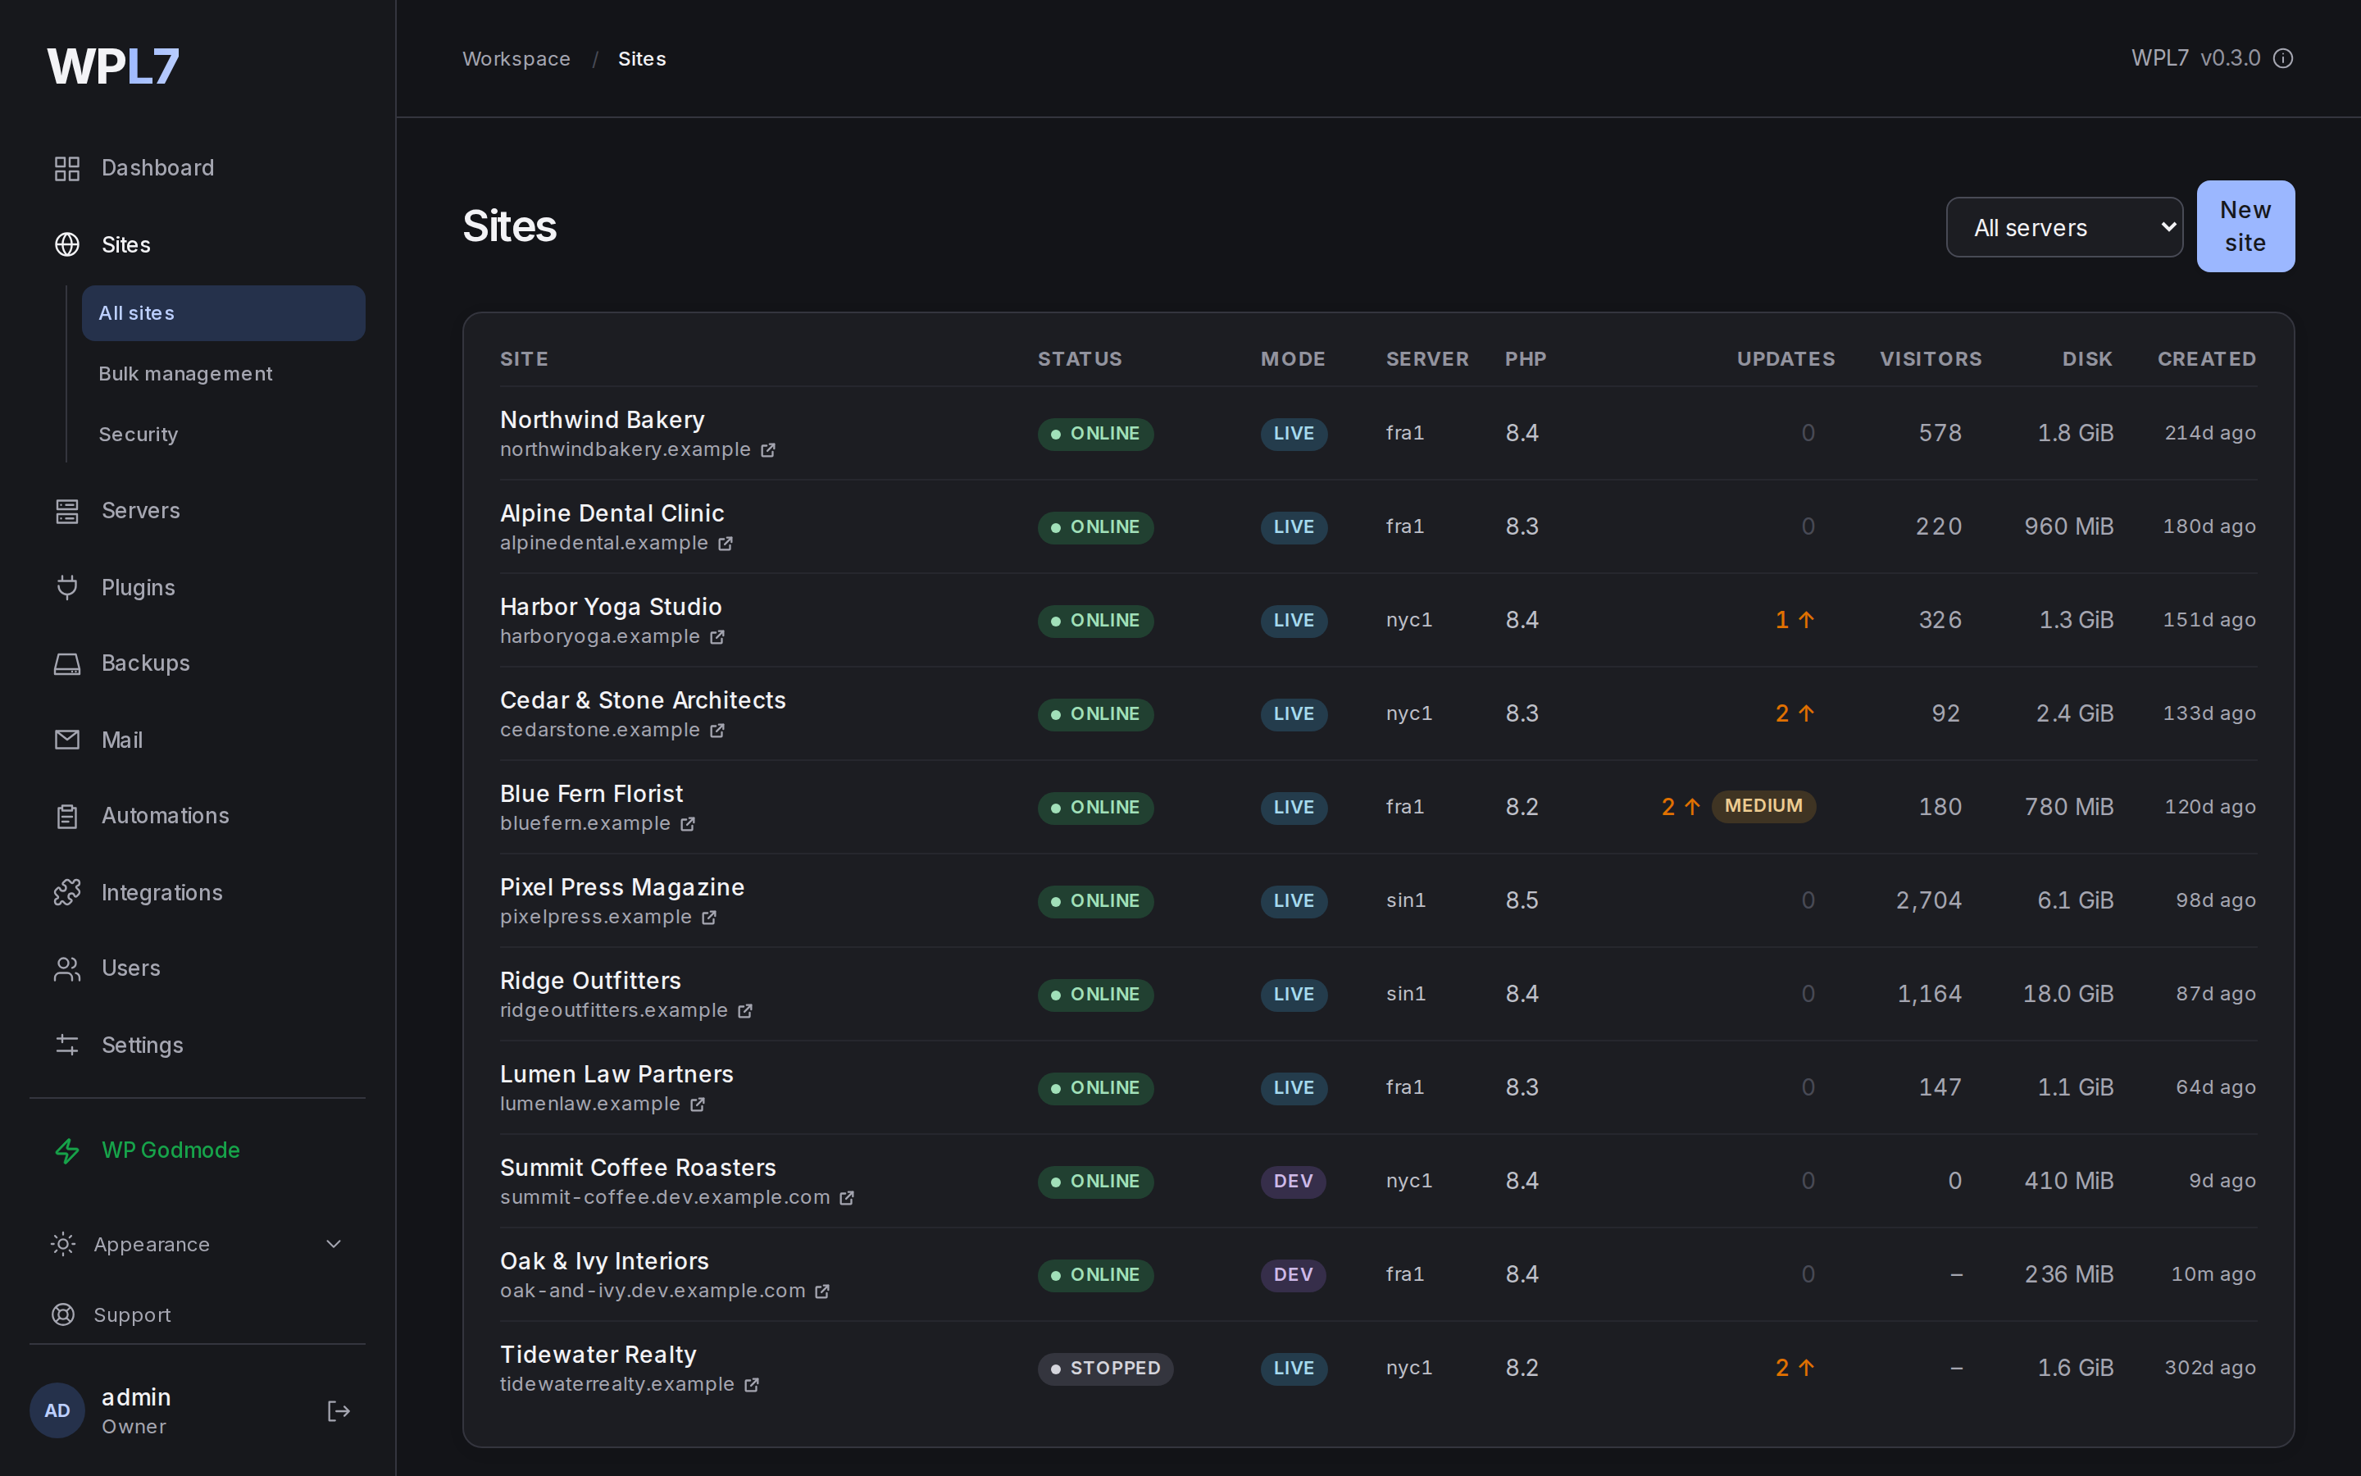Click the Settings sliders icon
Image resolution: width=2361 pixels, height=1476 pixels.
66,1045
